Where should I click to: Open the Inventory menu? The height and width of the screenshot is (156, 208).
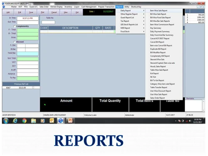pos(68,7)
